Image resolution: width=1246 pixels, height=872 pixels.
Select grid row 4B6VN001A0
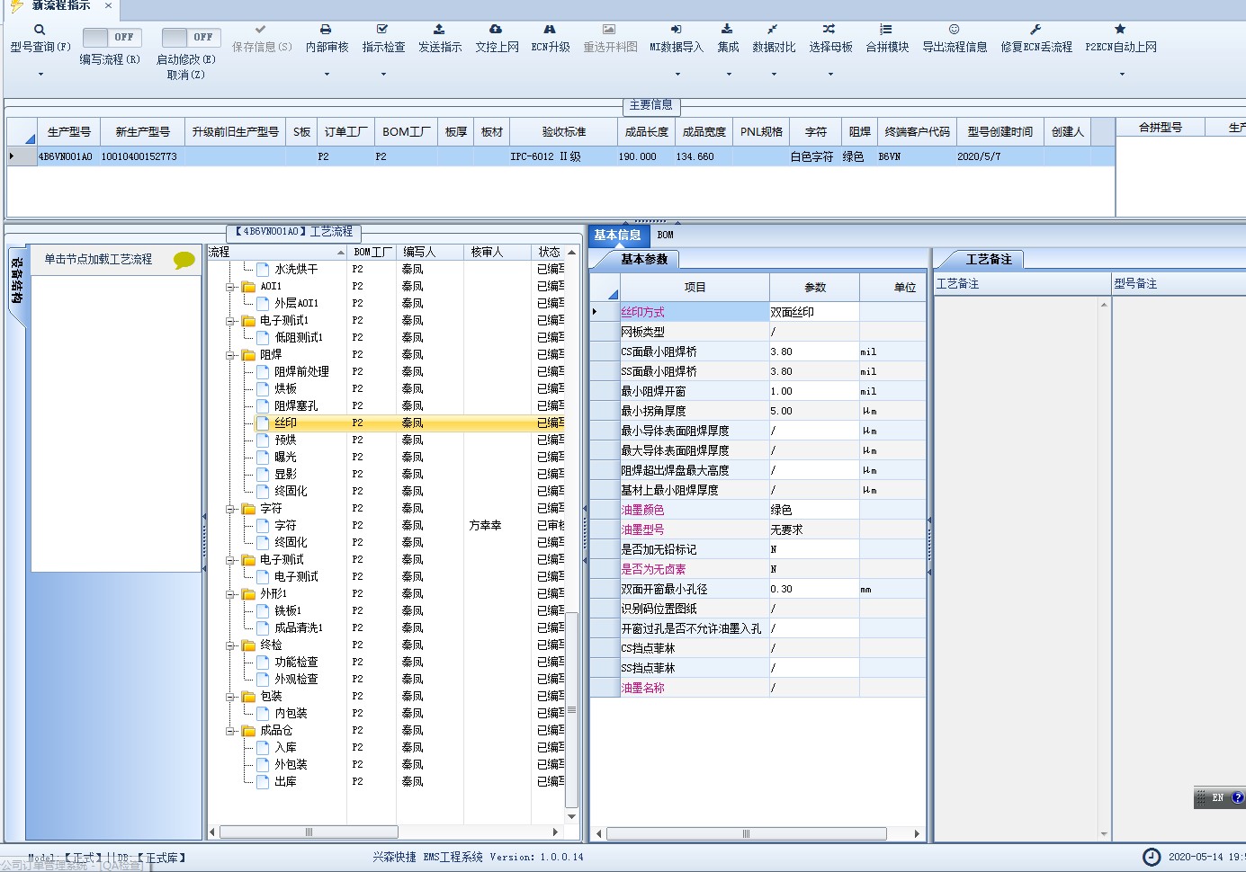(x=560, y=156)
